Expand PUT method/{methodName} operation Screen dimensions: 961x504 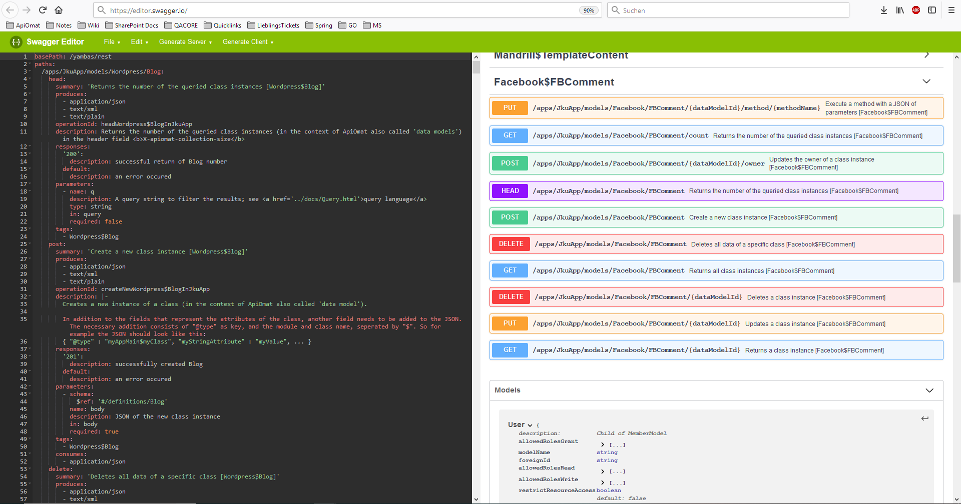point(716,108)
